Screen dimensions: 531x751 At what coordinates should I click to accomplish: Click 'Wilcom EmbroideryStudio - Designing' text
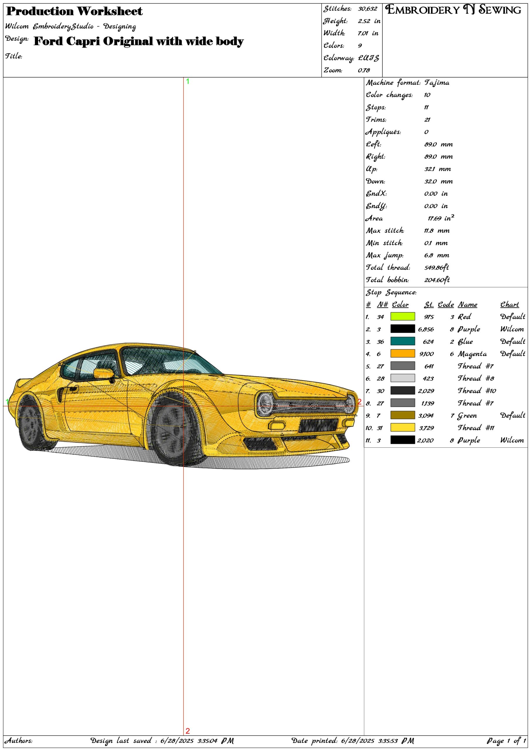click(x=71, y=26)
